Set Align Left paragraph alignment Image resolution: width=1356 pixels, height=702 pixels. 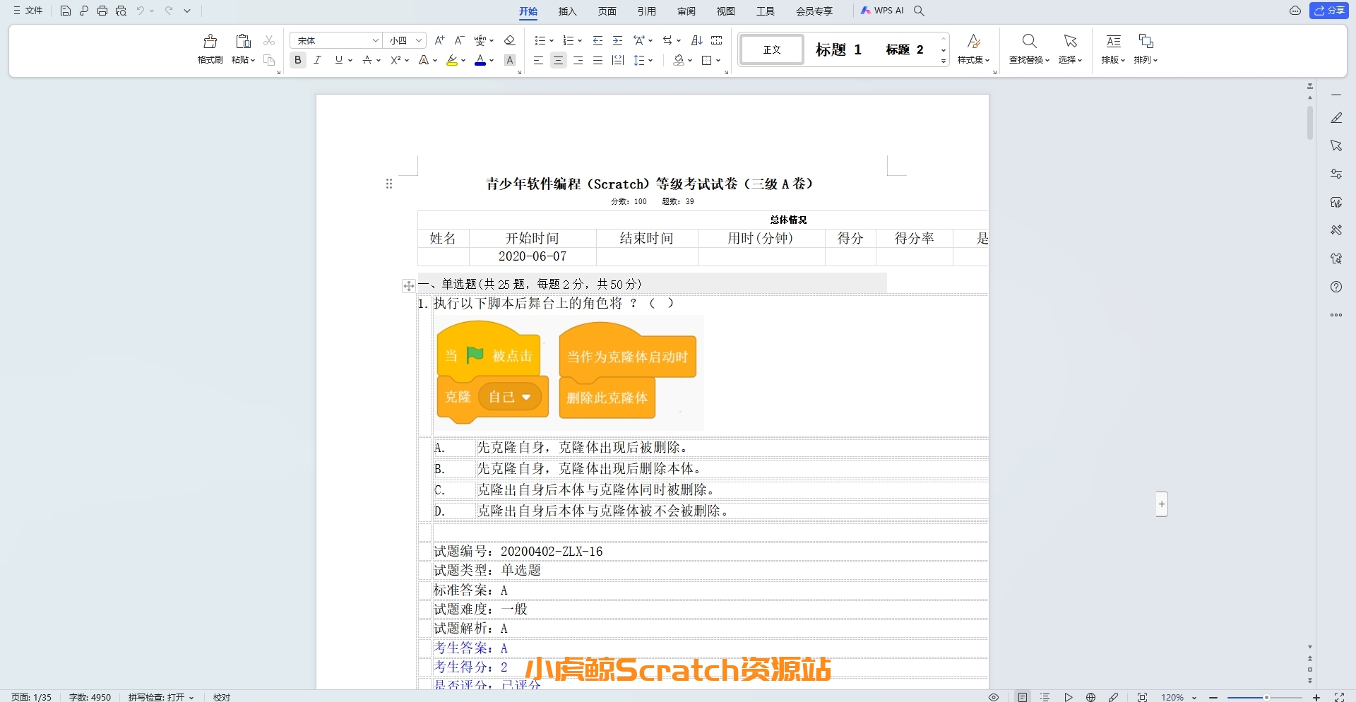point(539,61)
